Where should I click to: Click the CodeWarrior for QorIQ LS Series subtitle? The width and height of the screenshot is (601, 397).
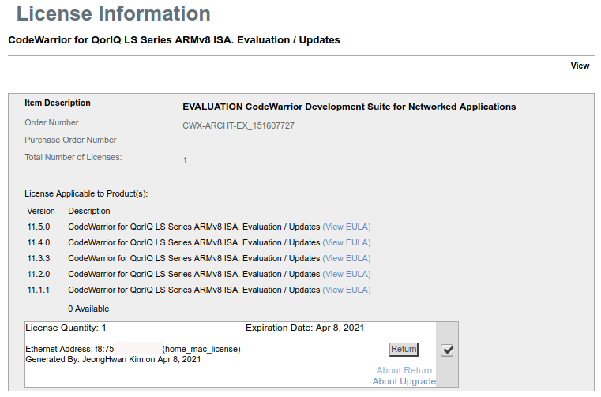174,39
